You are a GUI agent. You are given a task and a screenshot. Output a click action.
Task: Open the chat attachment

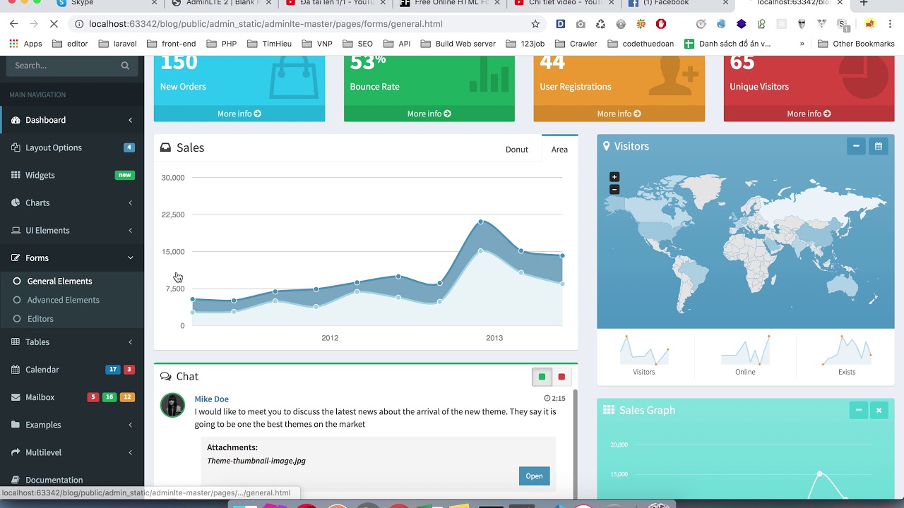pyautogui.click(x=534, y=476)
